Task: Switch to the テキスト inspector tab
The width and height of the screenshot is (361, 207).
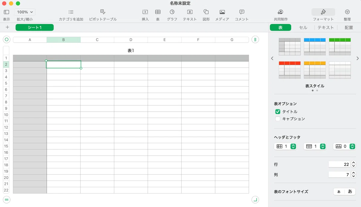Action: coord(326,27)
